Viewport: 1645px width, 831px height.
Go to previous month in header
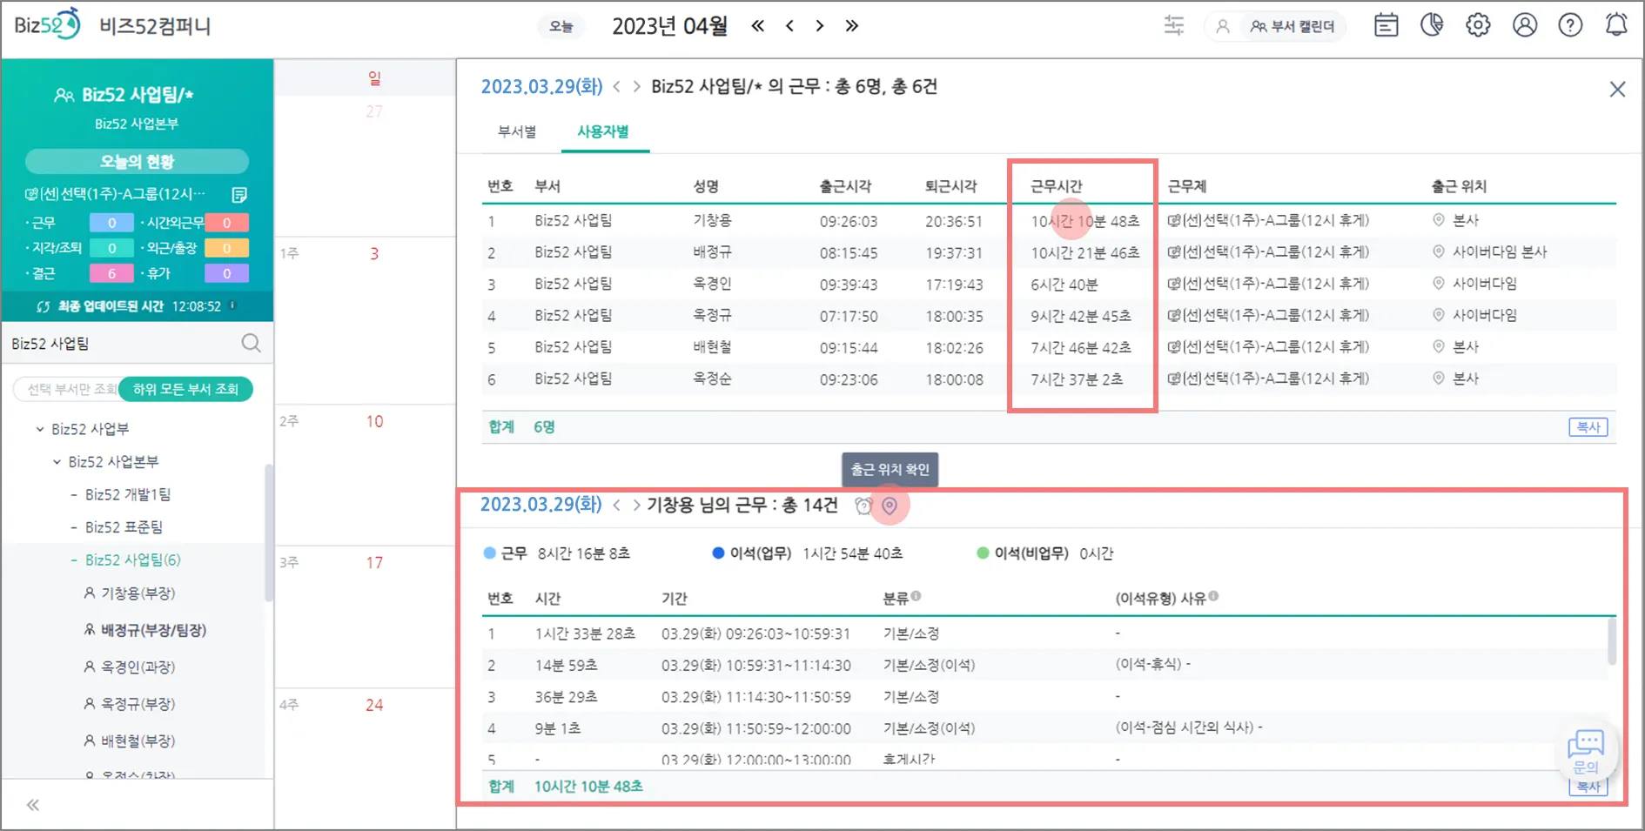(789, 26)
